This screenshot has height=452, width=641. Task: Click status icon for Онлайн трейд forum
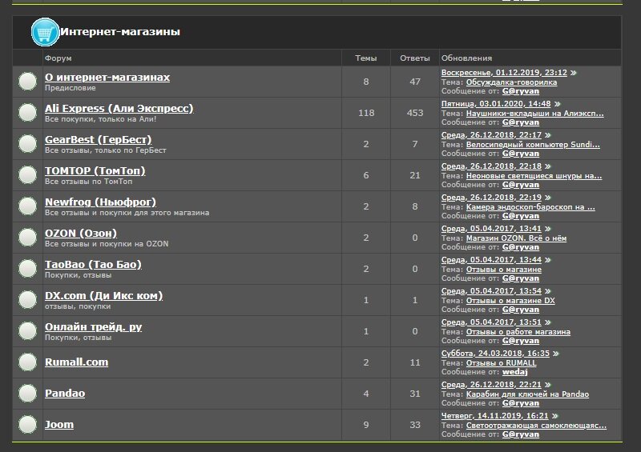(x=28, y=330)
